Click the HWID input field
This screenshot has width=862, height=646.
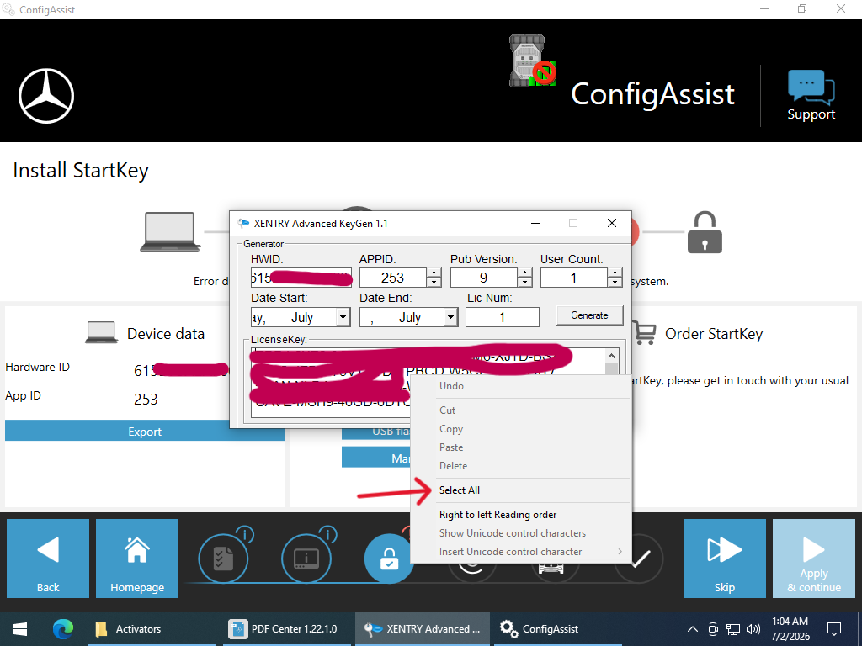(x=301, y=278)
